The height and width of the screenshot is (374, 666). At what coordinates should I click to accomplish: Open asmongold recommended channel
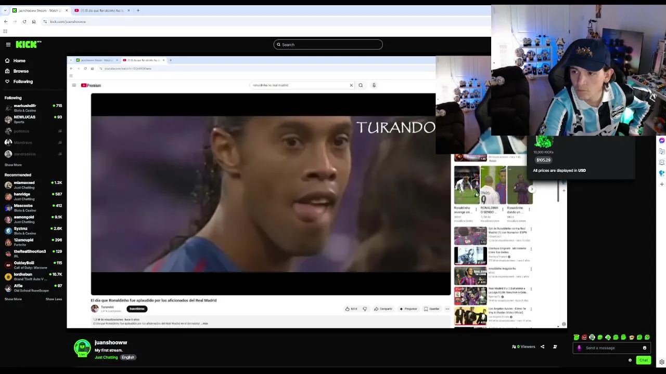33,219
